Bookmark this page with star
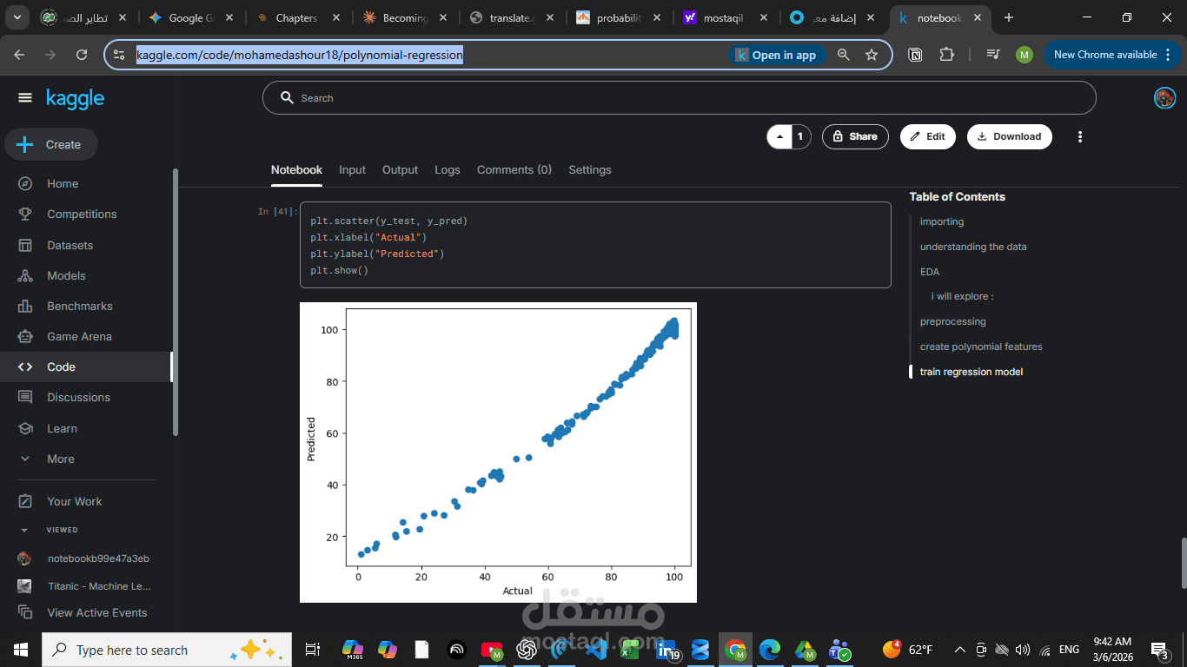The width and height of the screenshot is (1187, 667). [x=872, y=55]
